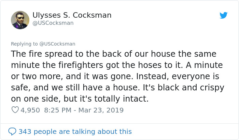Click tweet line starting "The fire spread"

pyautogui.click(x=113, y=54)
